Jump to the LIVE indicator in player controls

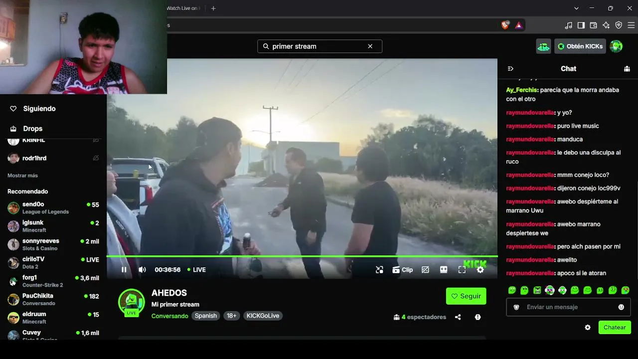196,270
